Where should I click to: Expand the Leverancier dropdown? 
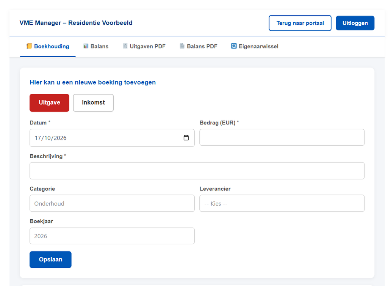(282, 203)
